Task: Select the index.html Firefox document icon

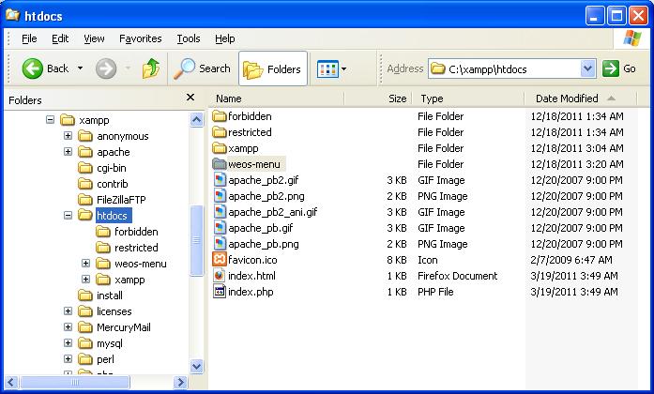Action: [220, 276]
